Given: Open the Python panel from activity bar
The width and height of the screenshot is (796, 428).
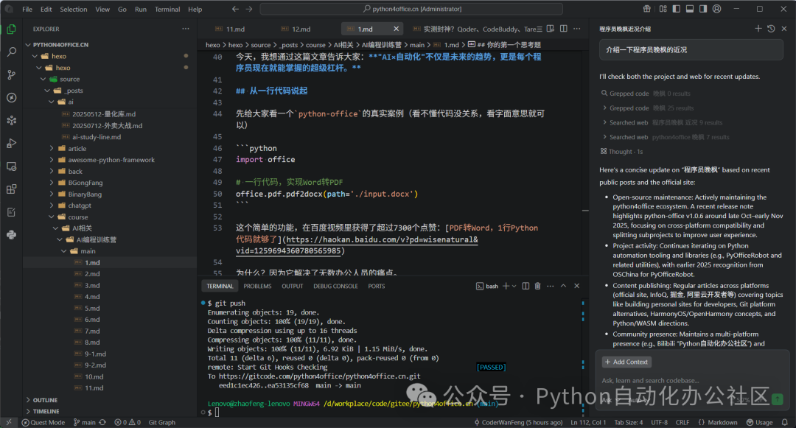Looking at the screenshot, I should (x=11, y=235).
